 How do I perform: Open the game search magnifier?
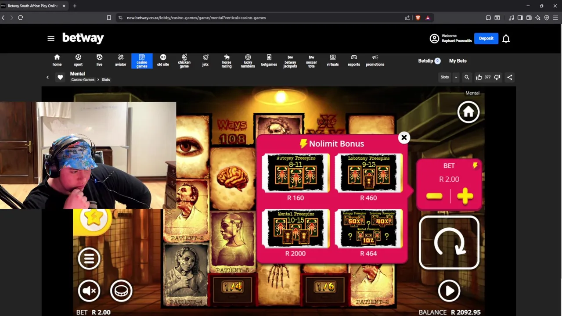tap(467, 77)
